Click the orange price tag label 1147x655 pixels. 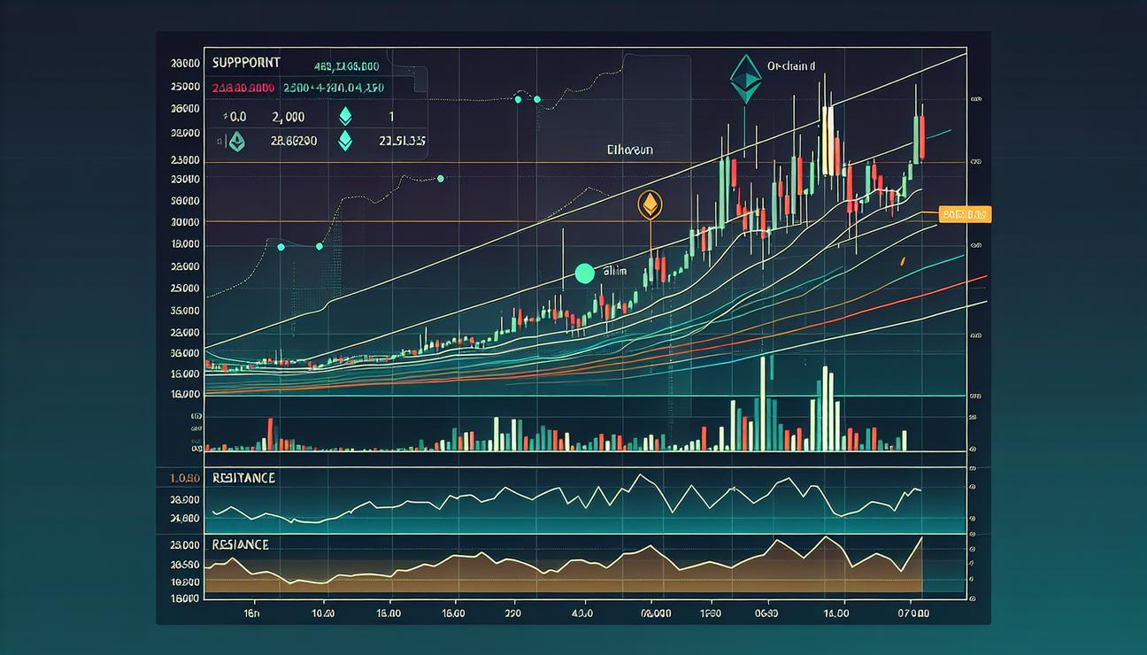click(965, 212)
